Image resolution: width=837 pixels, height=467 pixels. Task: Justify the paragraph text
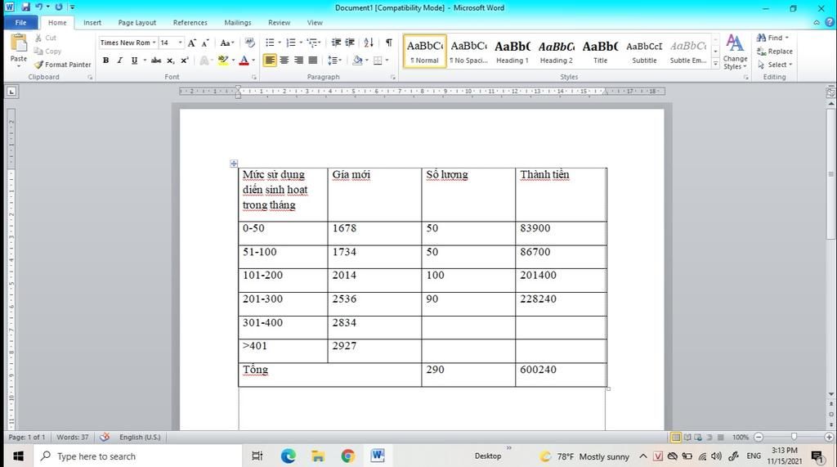coord(313,61)
